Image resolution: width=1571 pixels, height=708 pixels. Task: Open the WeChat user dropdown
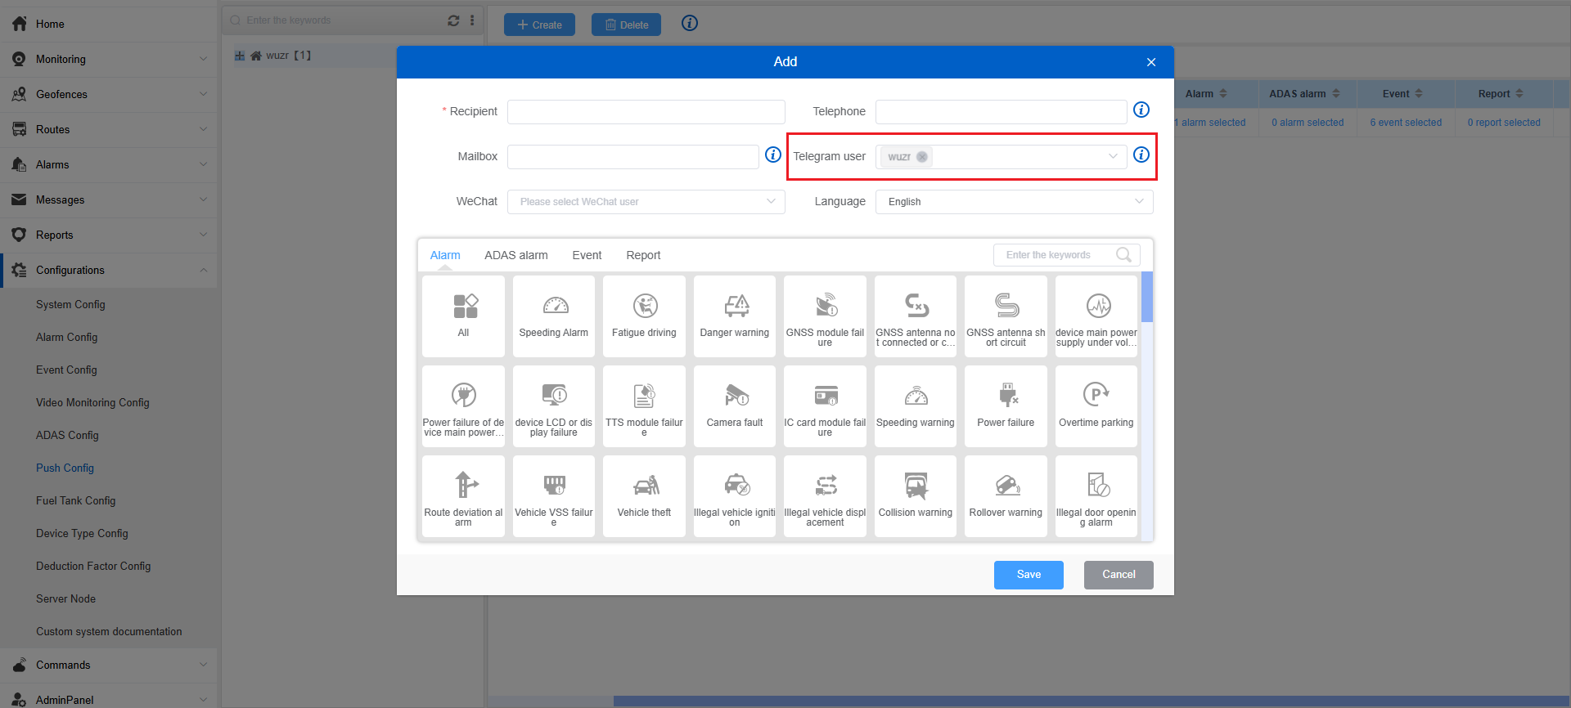click(646, 202)
